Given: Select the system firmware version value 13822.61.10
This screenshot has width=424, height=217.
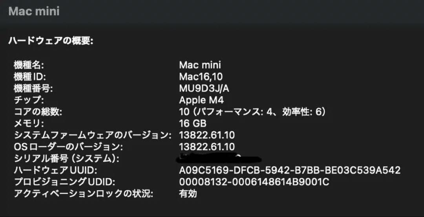Looking at the screenshot, I should [x=207, y=135].
